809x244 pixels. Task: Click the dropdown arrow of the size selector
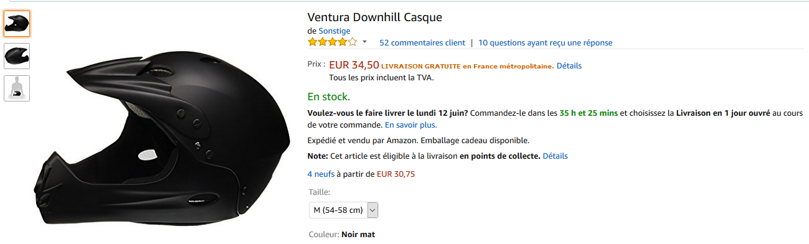coord(372,210)
